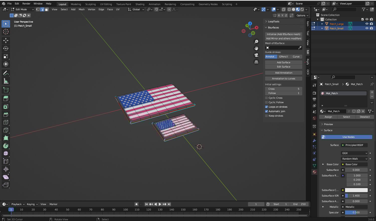Disable the Automatic join checkbox
376x221 pixels.
[x=266, y=111]
